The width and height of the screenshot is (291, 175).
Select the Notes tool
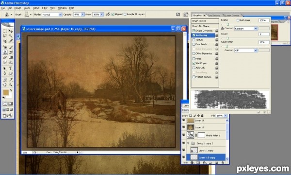tap(5, 80)
